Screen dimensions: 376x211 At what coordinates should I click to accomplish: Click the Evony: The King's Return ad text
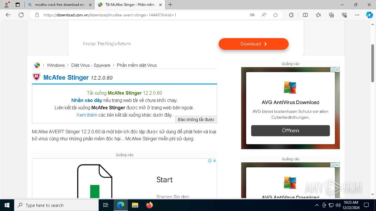click(x=107, y=44)
